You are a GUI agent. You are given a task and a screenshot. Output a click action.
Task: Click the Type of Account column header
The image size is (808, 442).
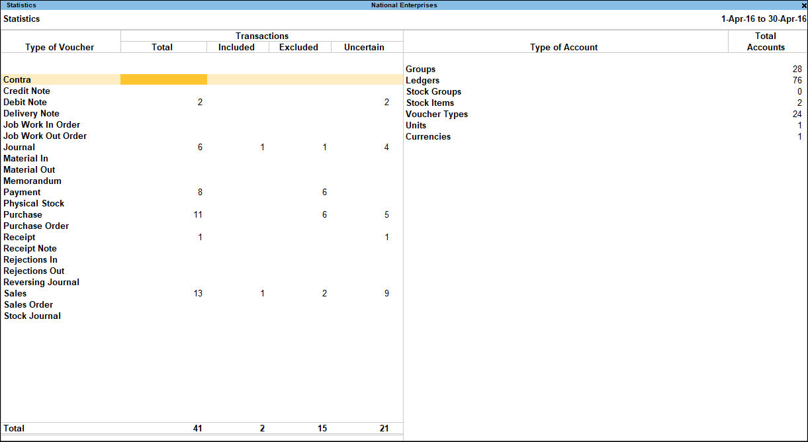click(x=564, y=47)
